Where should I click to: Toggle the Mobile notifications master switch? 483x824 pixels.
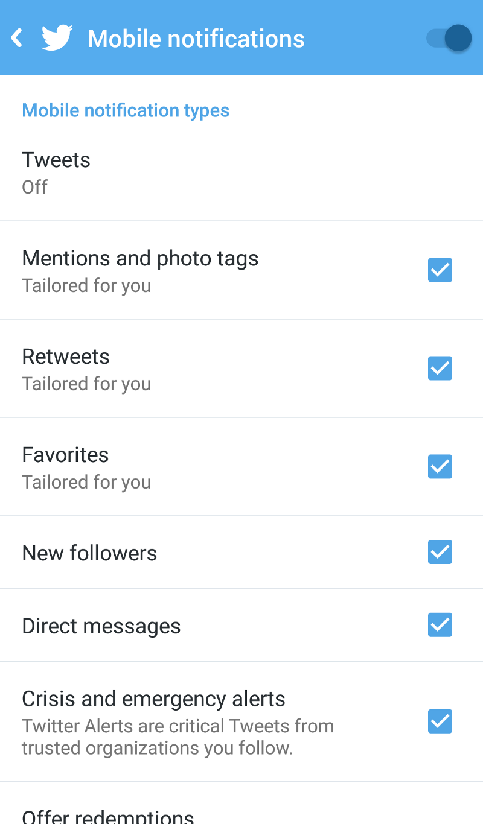[x=449, y=38]
